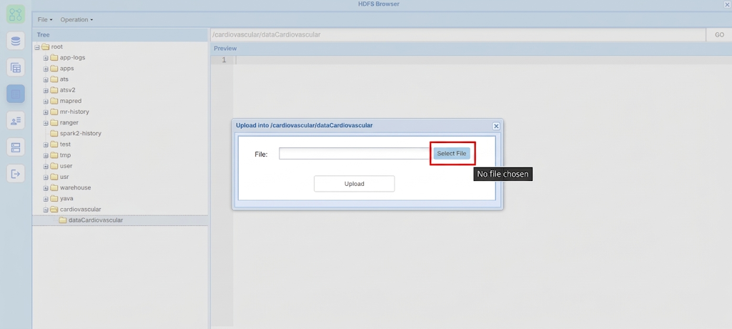Viewport: 732px width, 329px height.
Task: Select the tmp tree label
Action: coord(65,154)
